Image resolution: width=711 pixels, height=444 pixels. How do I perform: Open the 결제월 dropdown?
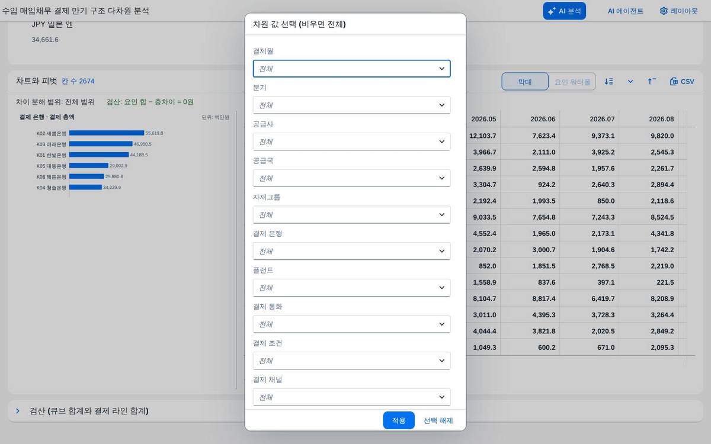(x=351, y=69)
